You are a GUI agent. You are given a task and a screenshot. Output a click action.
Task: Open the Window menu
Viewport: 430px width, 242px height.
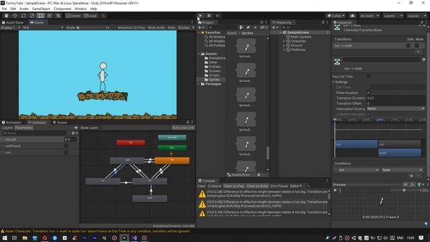coord(81,9)
